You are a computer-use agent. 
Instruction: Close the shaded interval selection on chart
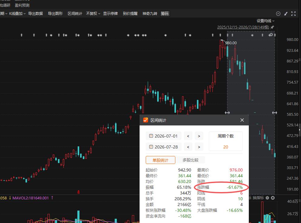click(271, 35)
